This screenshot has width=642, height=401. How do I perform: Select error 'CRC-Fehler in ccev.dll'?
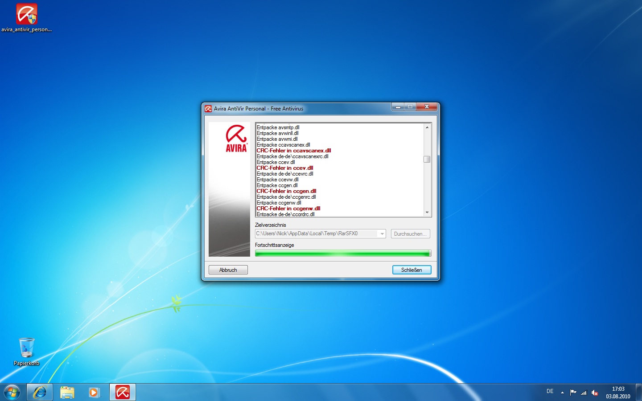(x=285, y=168)
